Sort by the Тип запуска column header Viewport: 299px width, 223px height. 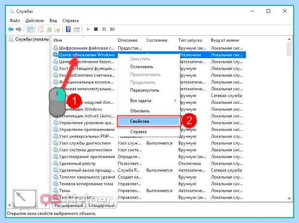pyautogui.click(x=190, y=40)
